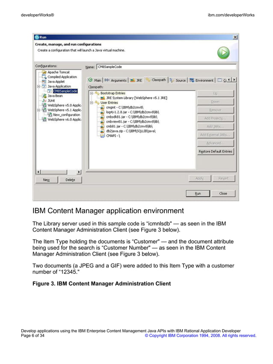Open the JRE tab
This screenshot has width=273, height=364.
coord(136,80)
